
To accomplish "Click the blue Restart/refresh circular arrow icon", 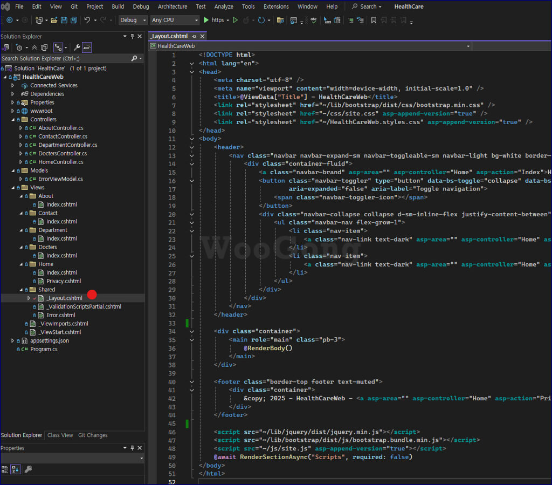I will [x=261, y=20].
